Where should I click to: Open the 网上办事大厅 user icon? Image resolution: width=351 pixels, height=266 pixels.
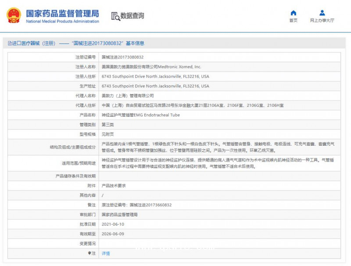click(x=322, y=13)
